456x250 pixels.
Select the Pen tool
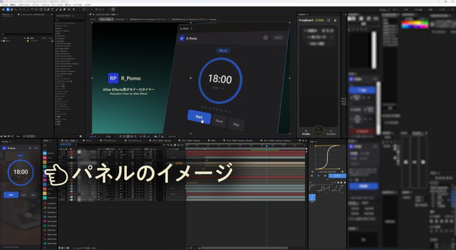click(x=48, y=10)
